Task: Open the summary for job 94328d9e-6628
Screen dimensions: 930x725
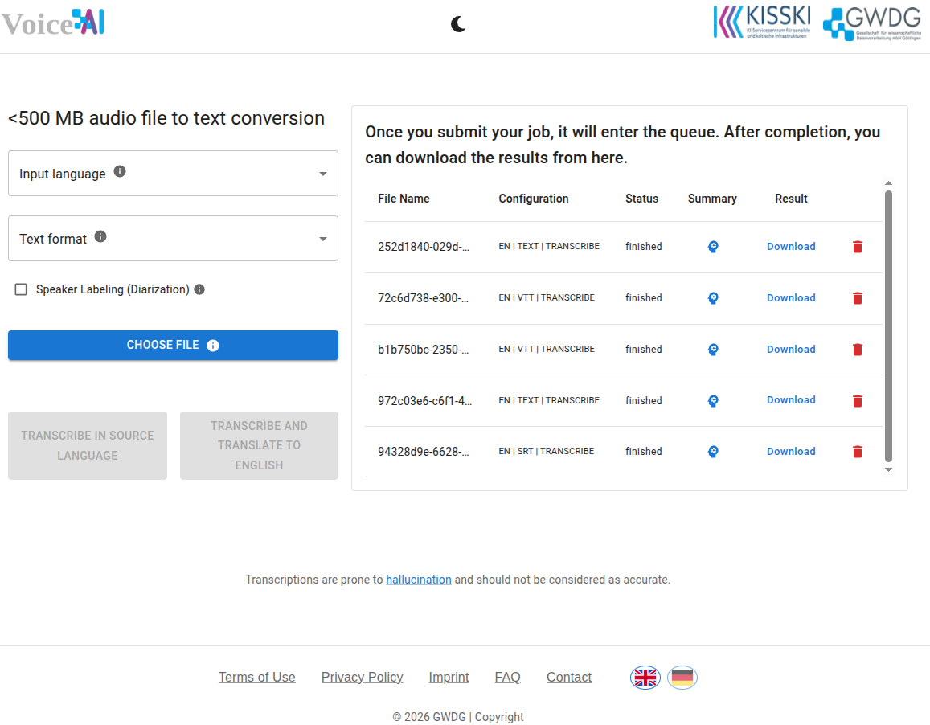Action: 713,452
